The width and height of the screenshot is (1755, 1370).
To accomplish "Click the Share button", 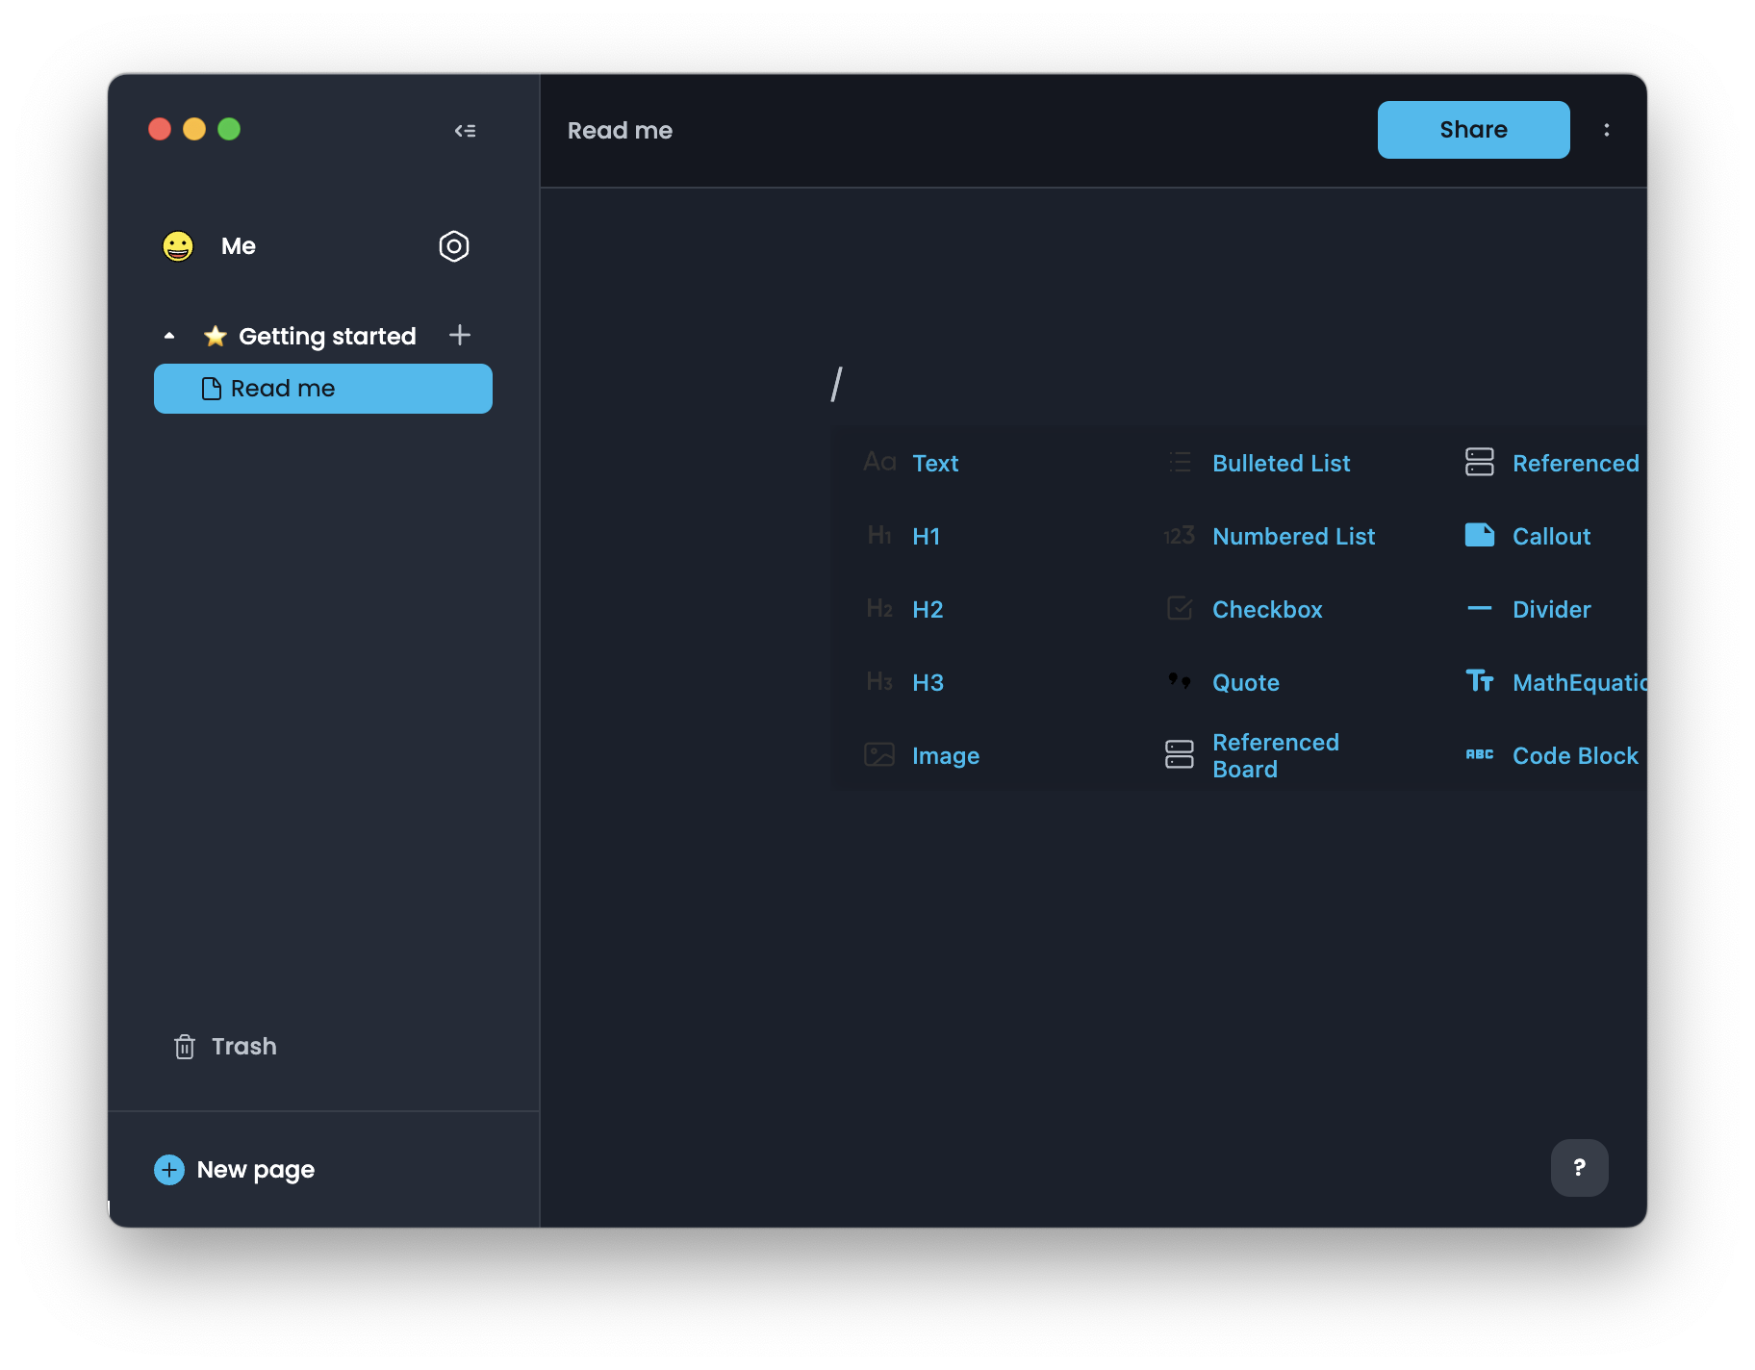I will pyautogui.click(x=1474, y=130).
